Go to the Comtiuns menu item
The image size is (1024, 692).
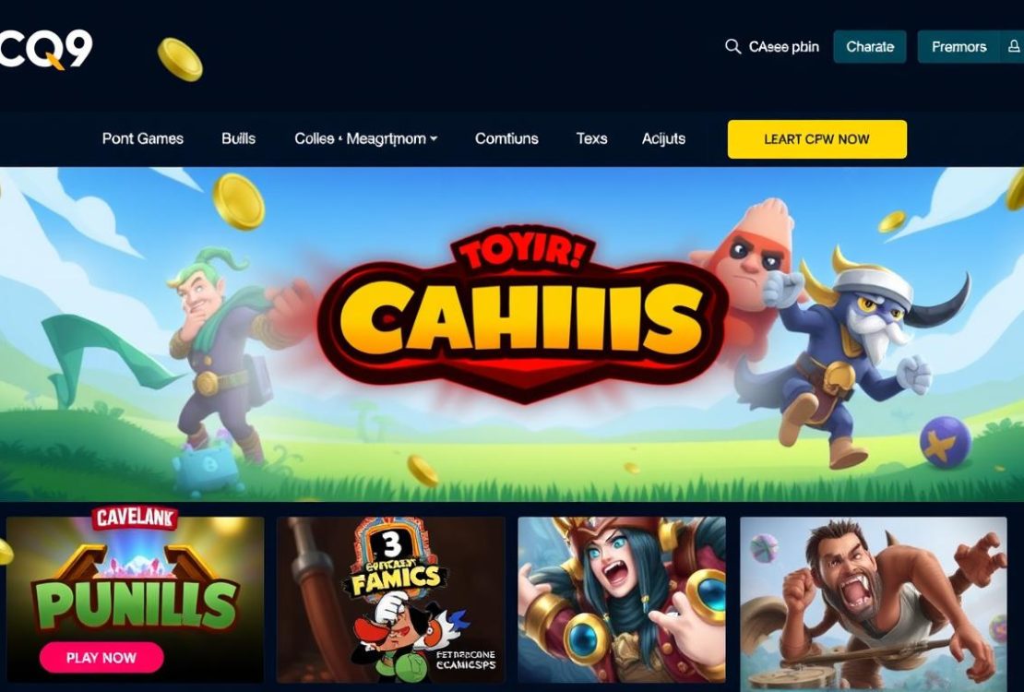[x=506, y=138]
